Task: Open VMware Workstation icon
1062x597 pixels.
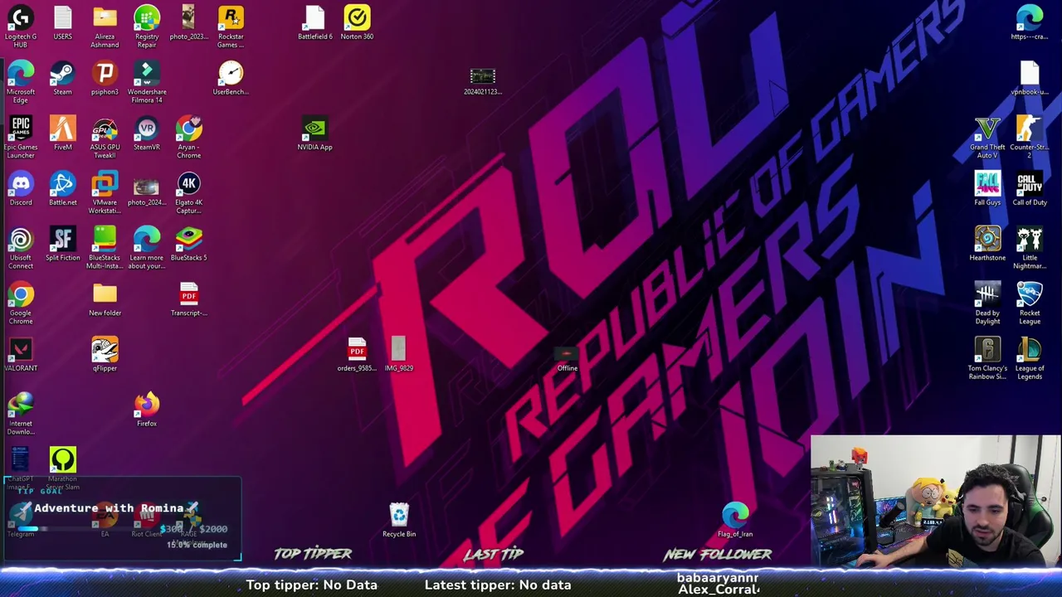Action: pos(105,192)
